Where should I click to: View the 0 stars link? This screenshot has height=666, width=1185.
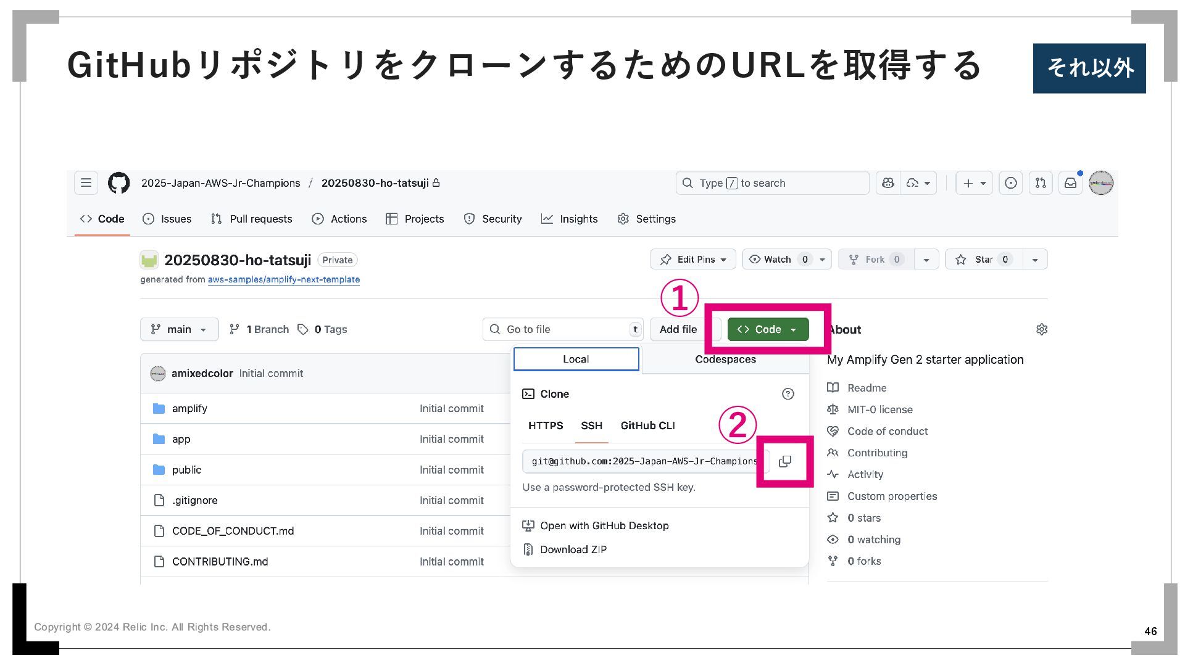coord(854,518)
